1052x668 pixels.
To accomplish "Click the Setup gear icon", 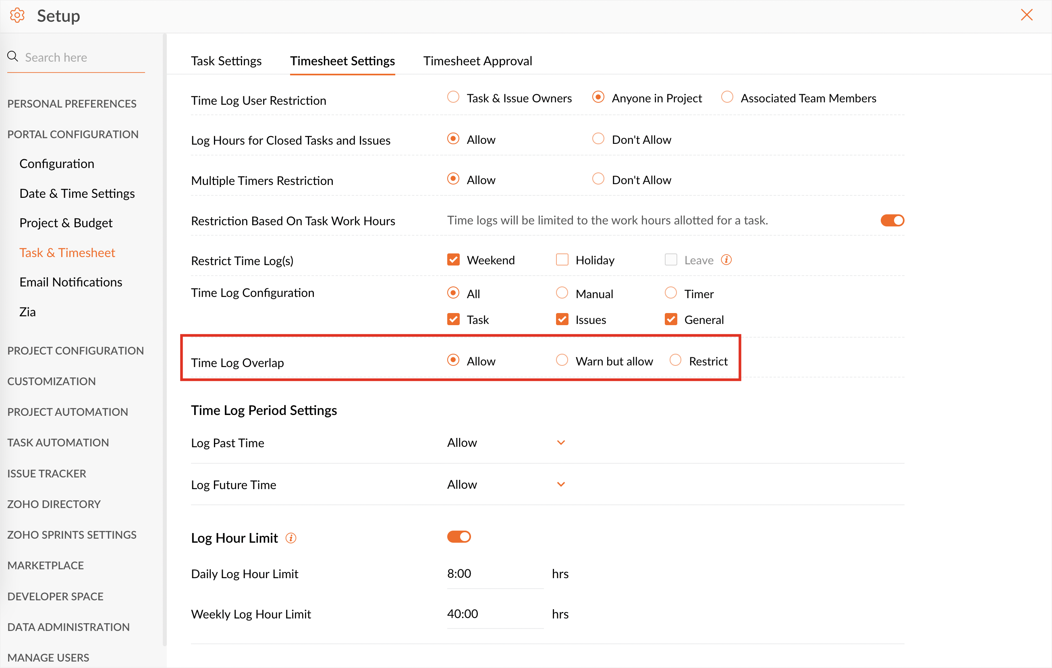I will tap(17, 16).
